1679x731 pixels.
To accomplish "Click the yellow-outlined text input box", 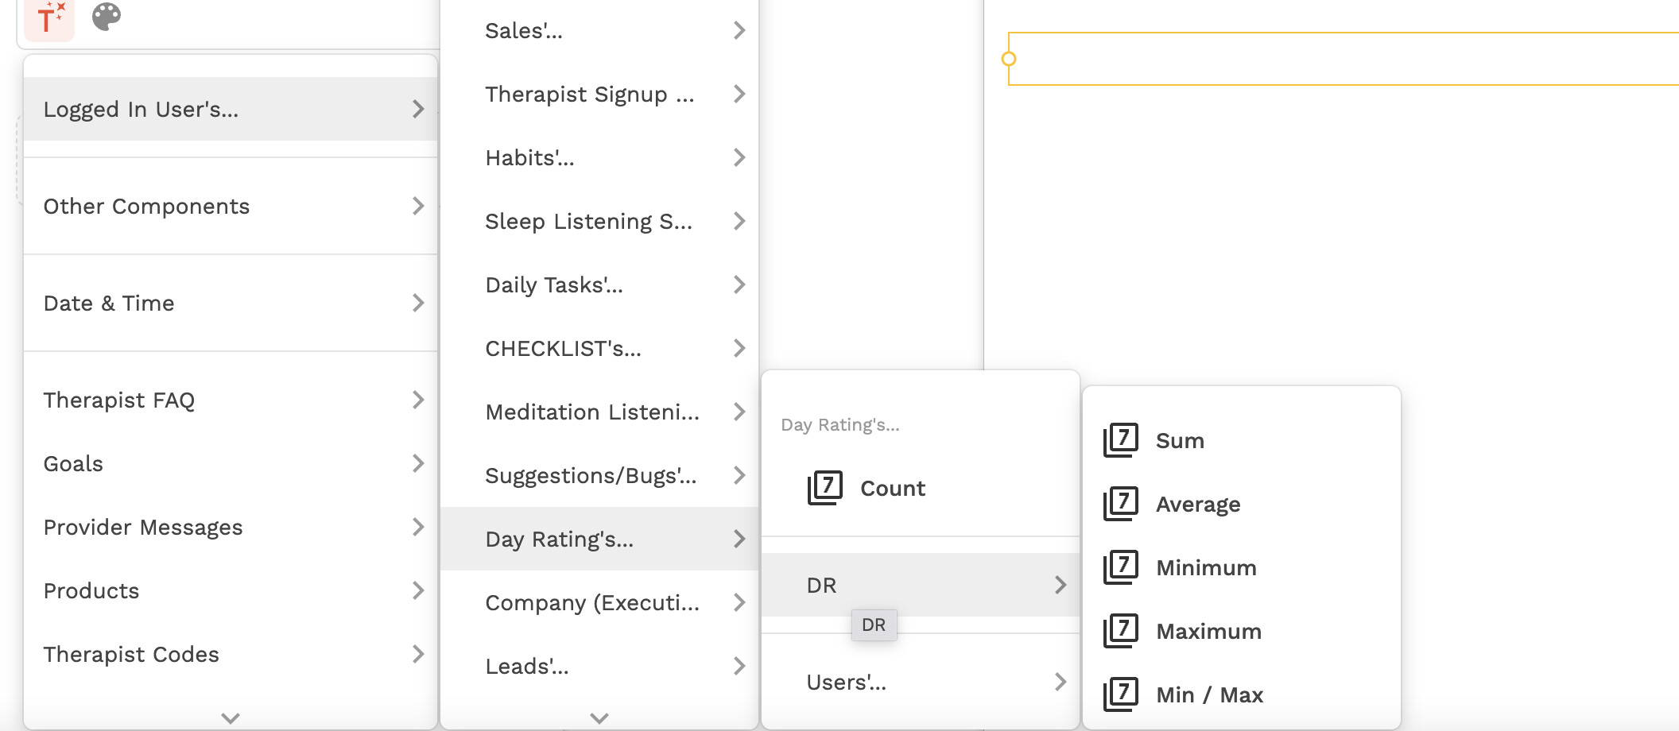I will [x=1344, y=59].
